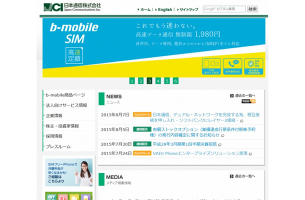Show banner slide 2
The height and width of the screenshot is (200, 305).
tap(140, 80)
